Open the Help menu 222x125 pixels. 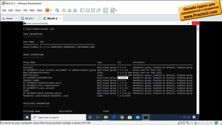[x=40, y=10]
